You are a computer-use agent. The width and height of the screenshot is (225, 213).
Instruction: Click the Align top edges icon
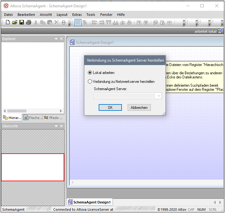point(109,23)
